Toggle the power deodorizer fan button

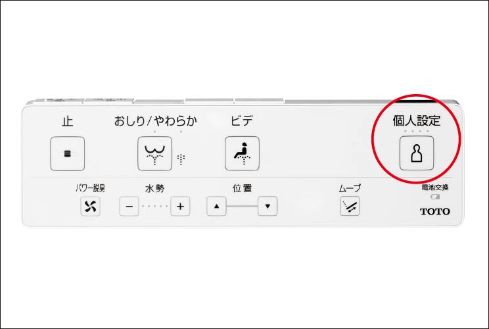pos(90,206)
